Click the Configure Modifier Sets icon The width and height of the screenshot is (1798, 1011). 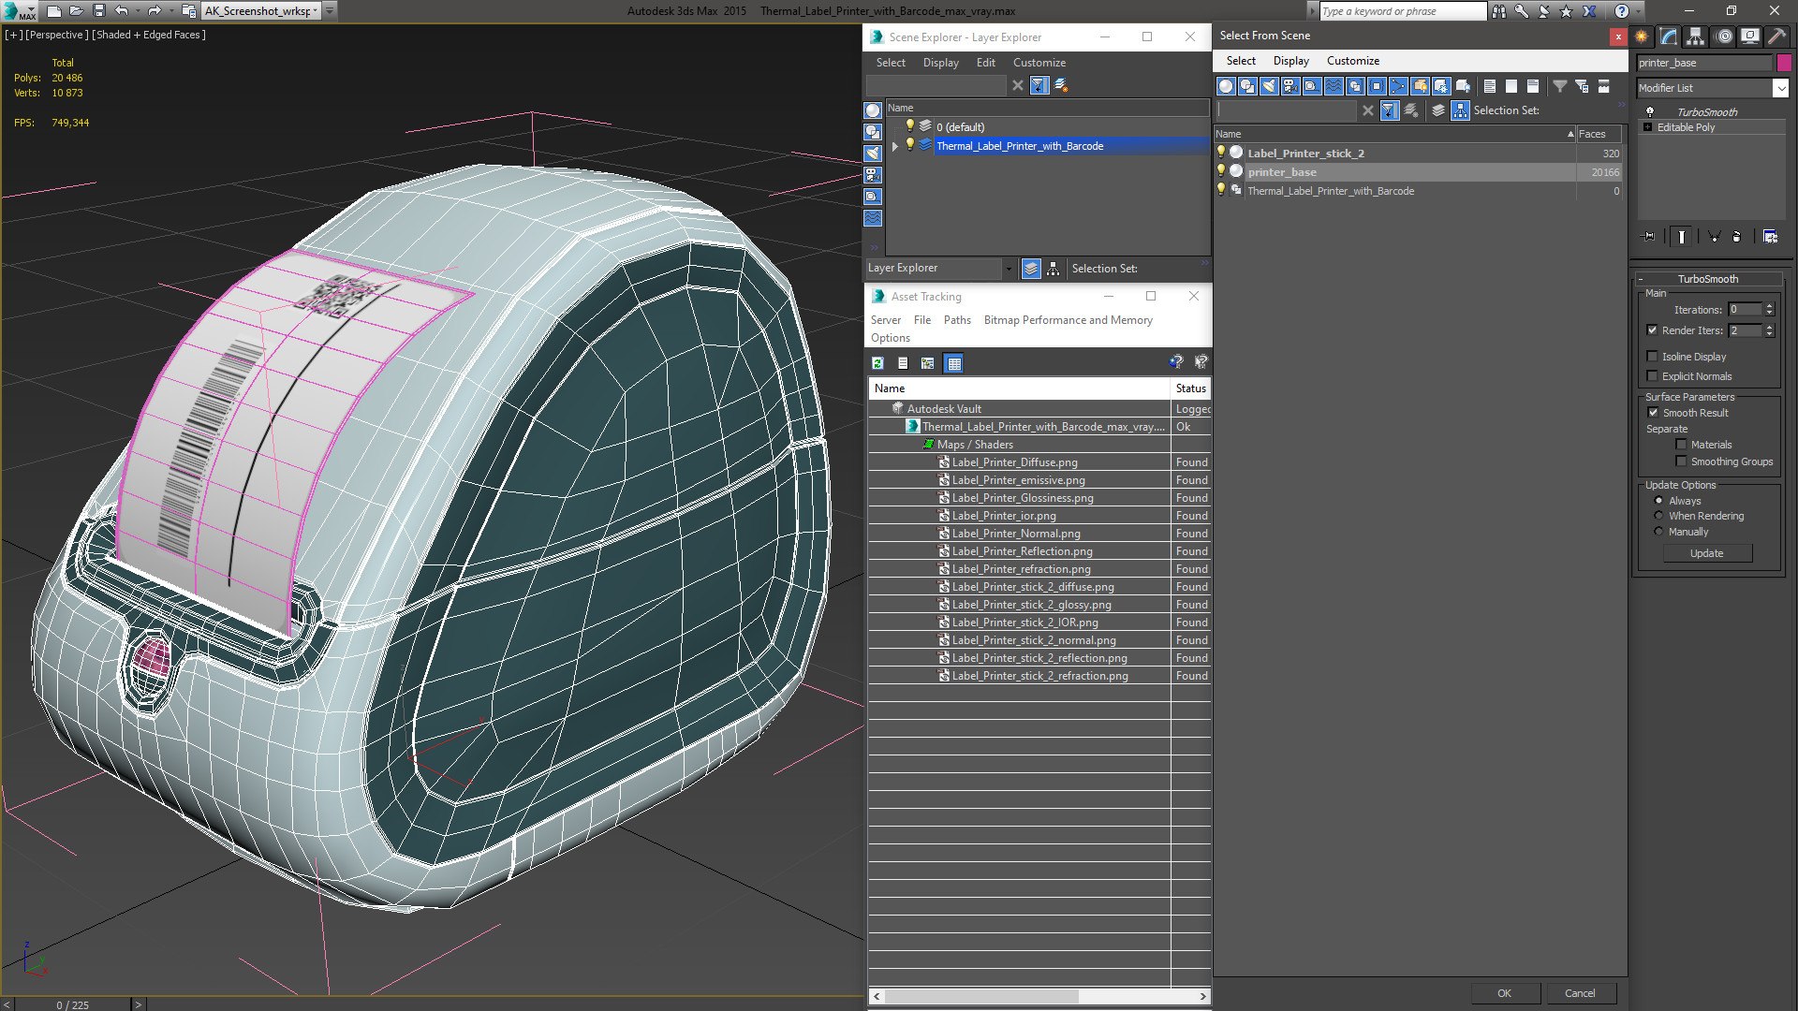coord(1770,237)
